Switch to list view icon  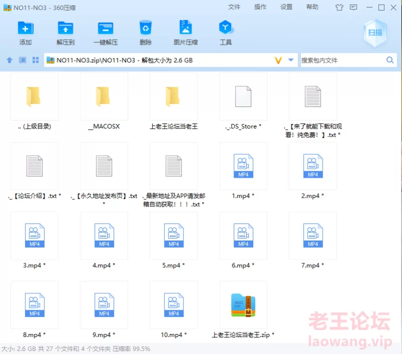tap(23, 60)
